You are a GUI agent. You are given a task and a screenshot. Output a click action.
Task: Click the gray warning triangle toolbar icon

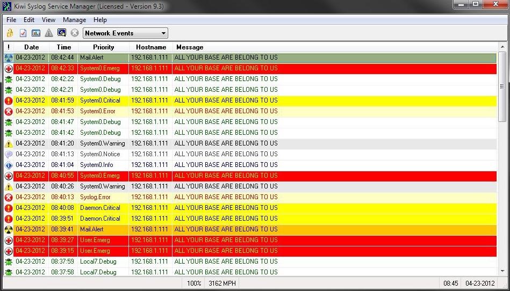click(x=49, y=33)
